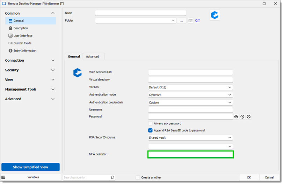Screen dimensions: 284x185
Task: Select General in the Common section
Action: tap(30, 21)
